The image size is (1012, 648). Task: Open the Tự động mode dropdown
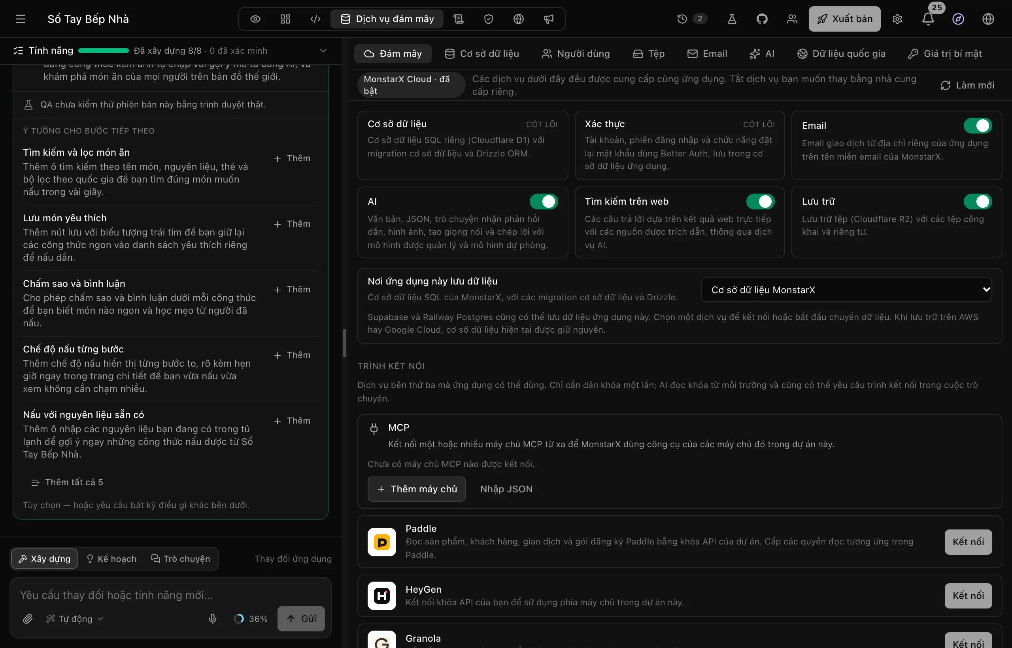pyautogui.click(x=75, y=618)
